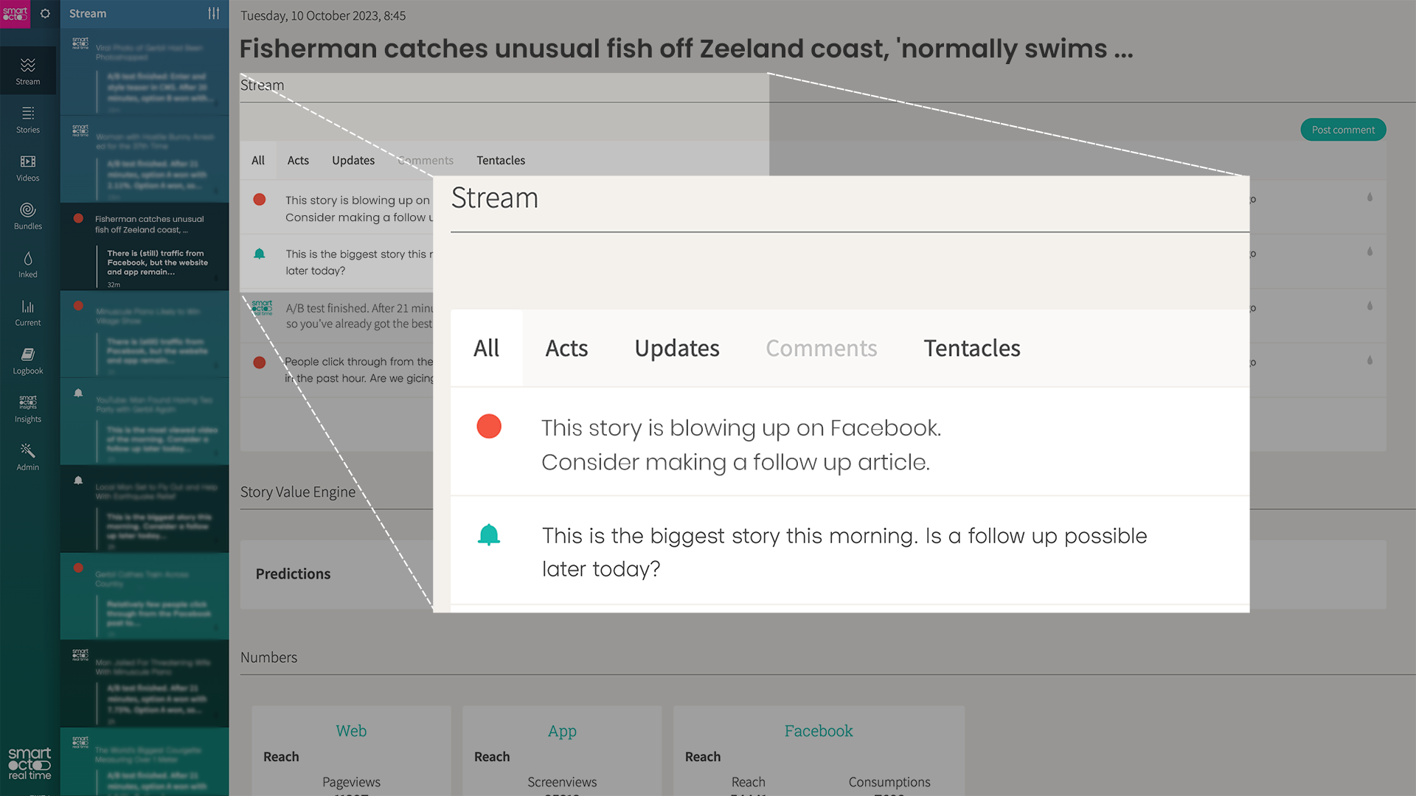
Task: Click the App channel heading
Action: pos(562,730)
